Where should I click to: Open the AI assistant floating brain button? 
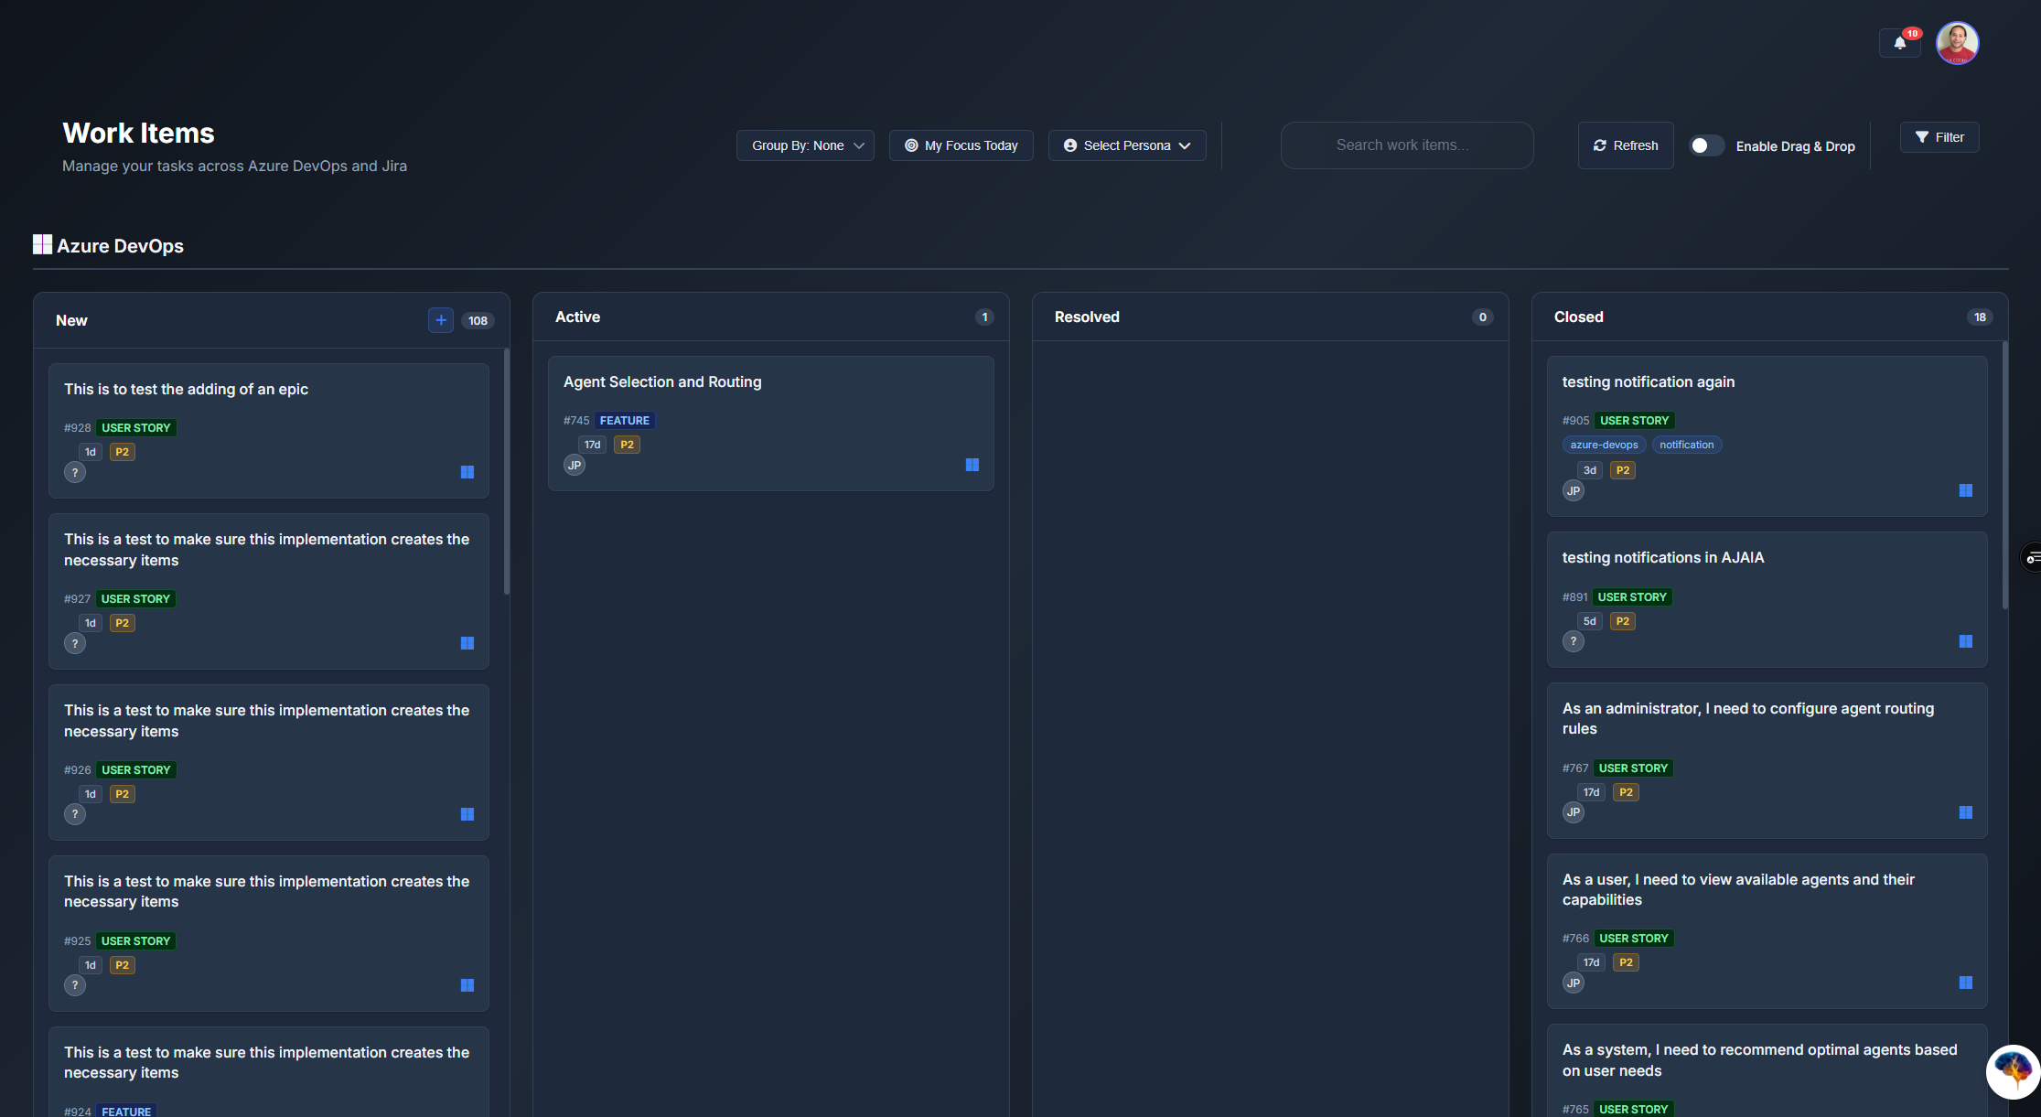click(2012, 1072)
